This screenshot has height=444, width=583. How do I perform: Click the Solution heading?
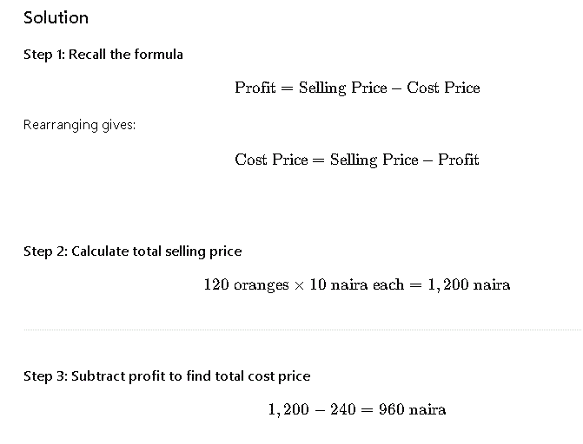tap(56, 18)
